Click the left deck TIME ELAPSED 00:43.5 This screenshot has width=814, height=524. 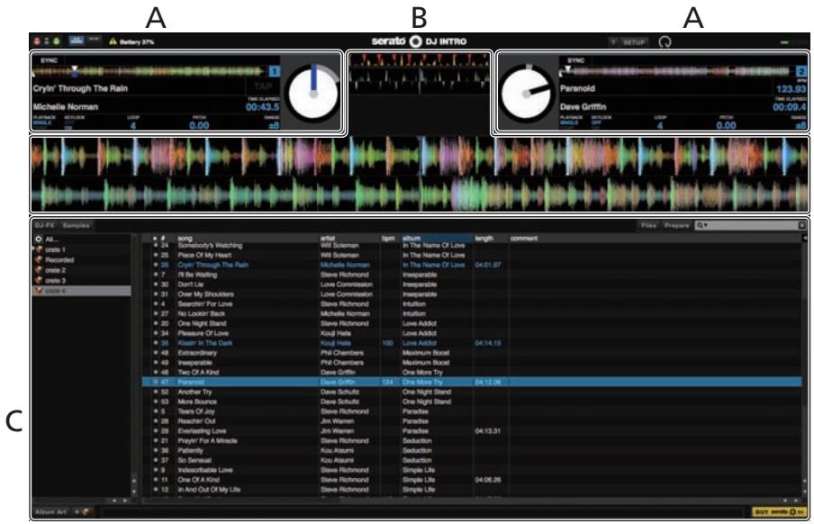click(263, 107)
